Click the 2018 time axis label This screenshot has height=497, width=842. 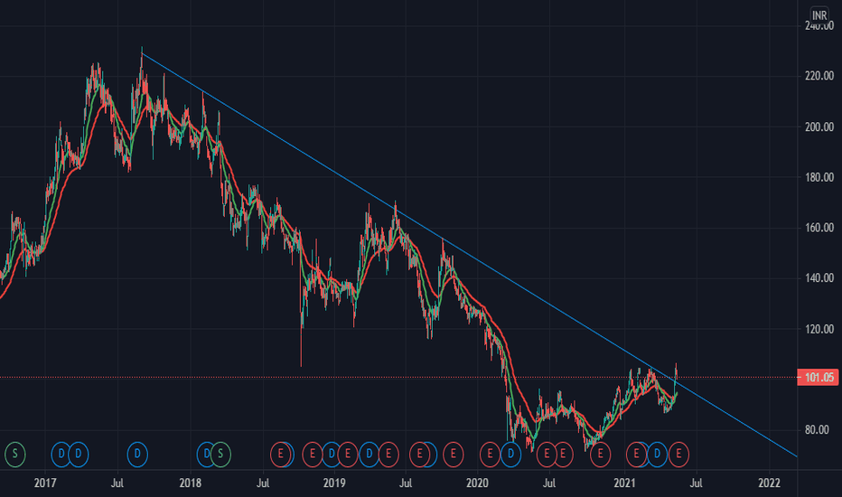click(190, 483)
